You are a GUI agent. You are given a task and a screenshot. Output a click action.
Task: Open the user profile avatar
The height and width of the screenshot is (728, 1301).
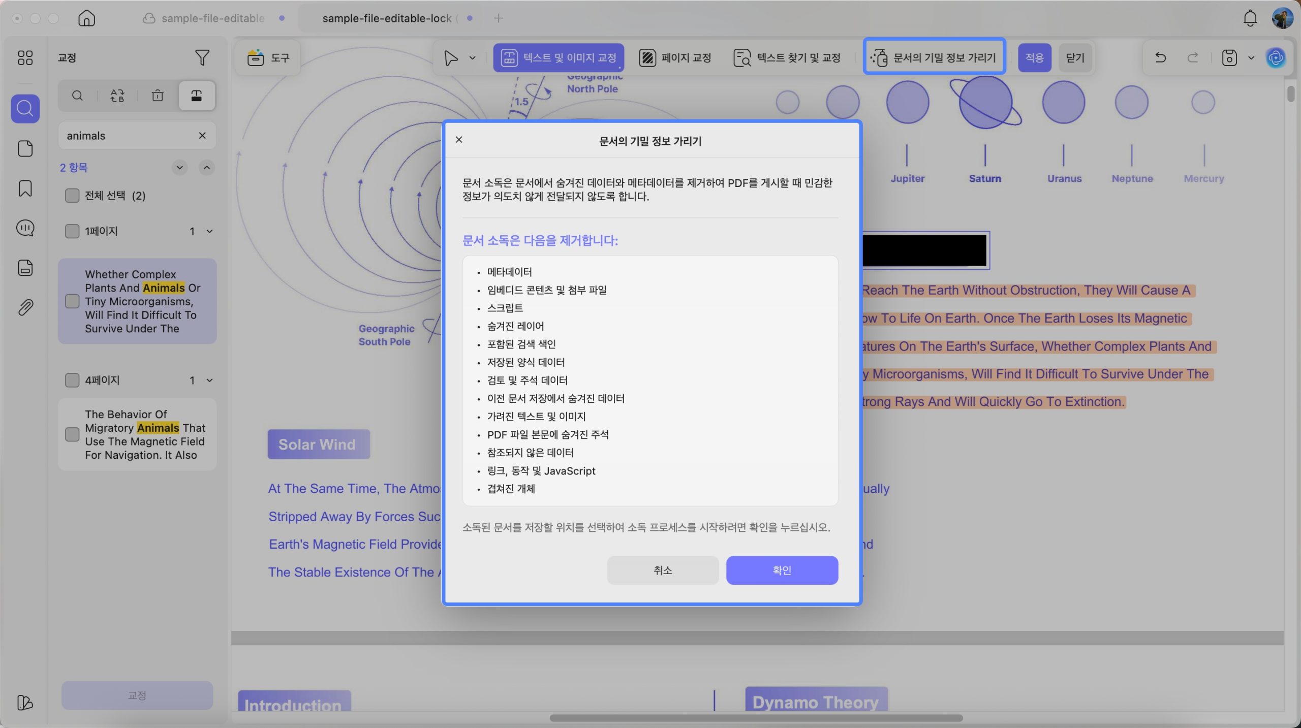coord(1282,18)
